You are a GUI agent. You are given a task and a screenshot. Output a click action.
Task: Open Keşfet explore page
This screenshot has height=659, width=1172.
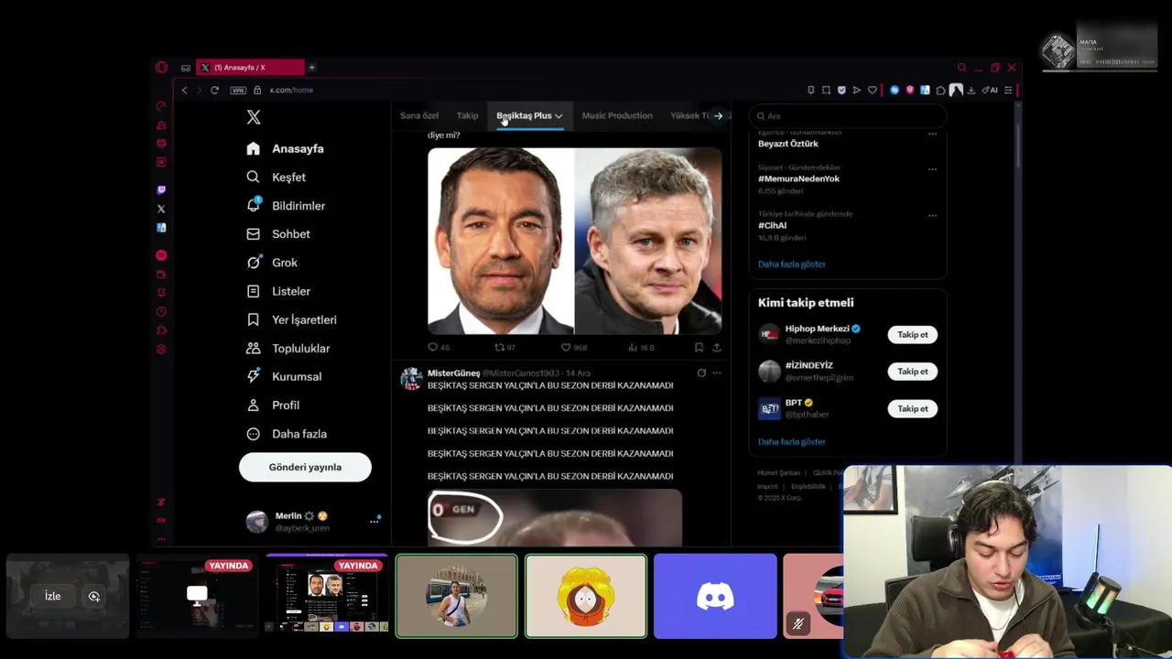point(277,177)
